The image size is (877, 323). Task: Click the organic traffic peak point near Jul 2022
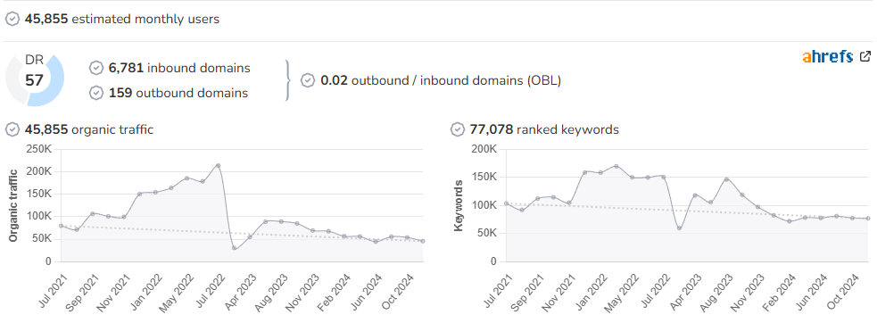point(218,166)
